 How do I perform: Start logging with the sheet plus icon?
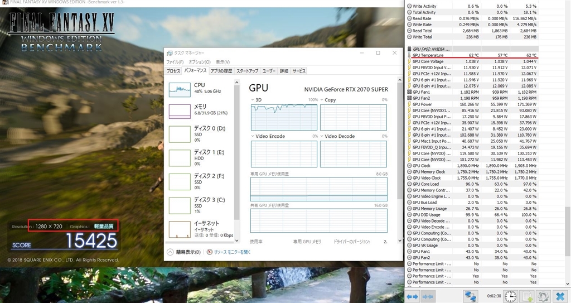click(527, 296)
